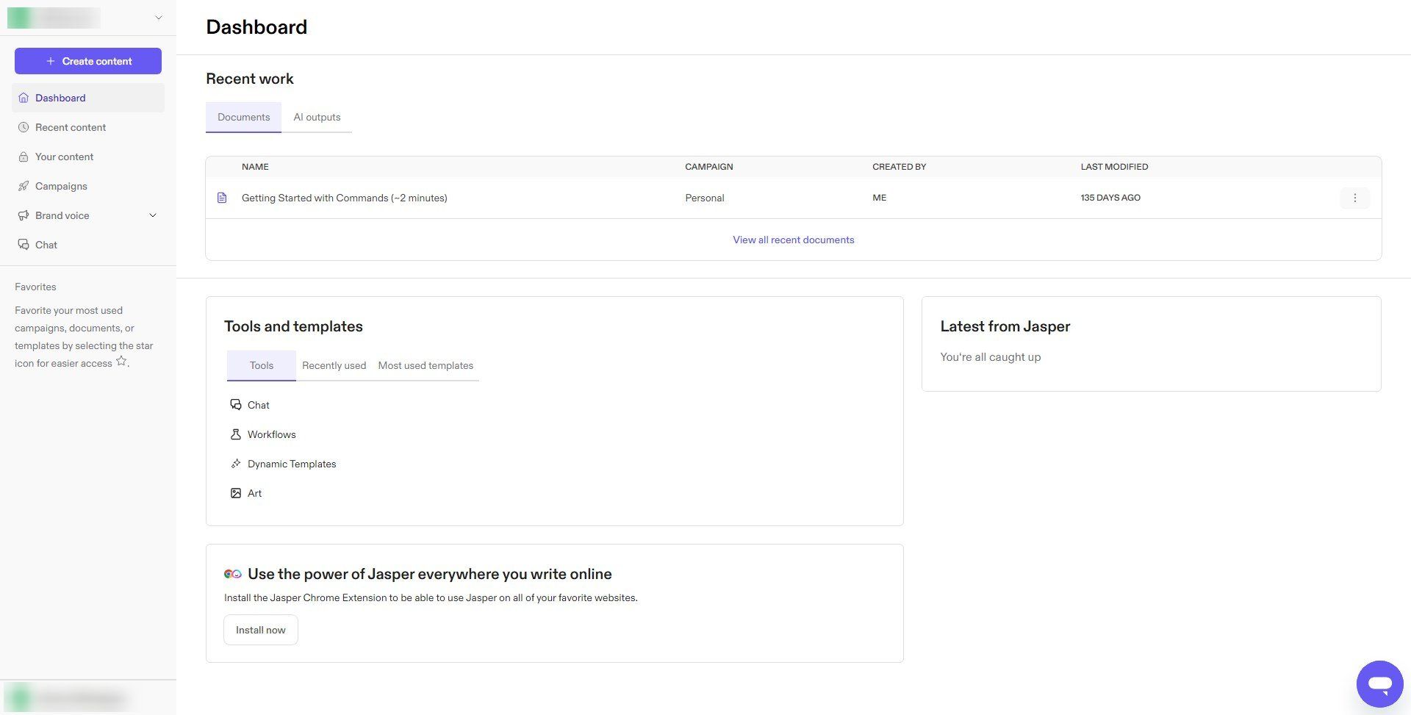Click the Dashboard home icon

[24, 98]
